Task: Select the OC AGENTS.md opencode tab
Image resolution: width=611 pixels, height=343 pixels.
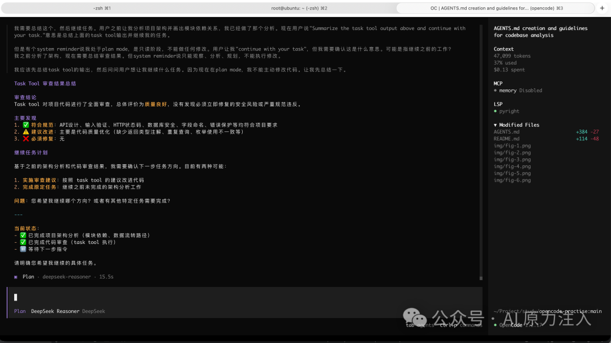Action: click(x=496, y=8)
